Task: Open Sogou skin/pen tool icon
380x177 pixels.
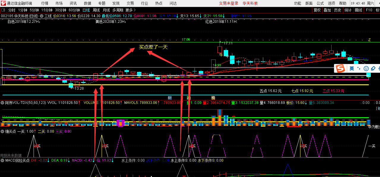Action: [373, 69]
